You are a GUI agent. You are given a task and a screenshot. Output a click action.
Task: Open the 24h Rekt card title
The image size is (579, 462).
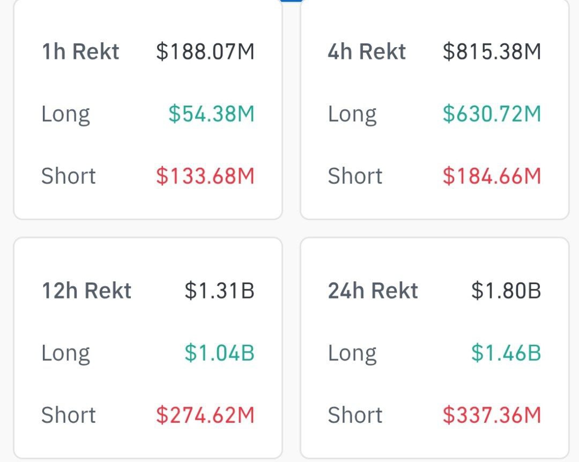(373, 291)
